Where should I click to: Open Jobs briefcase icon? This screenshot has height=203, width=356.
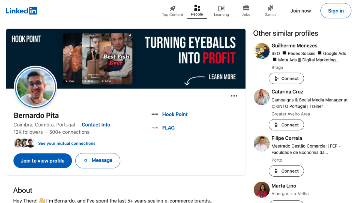(246, 8)
